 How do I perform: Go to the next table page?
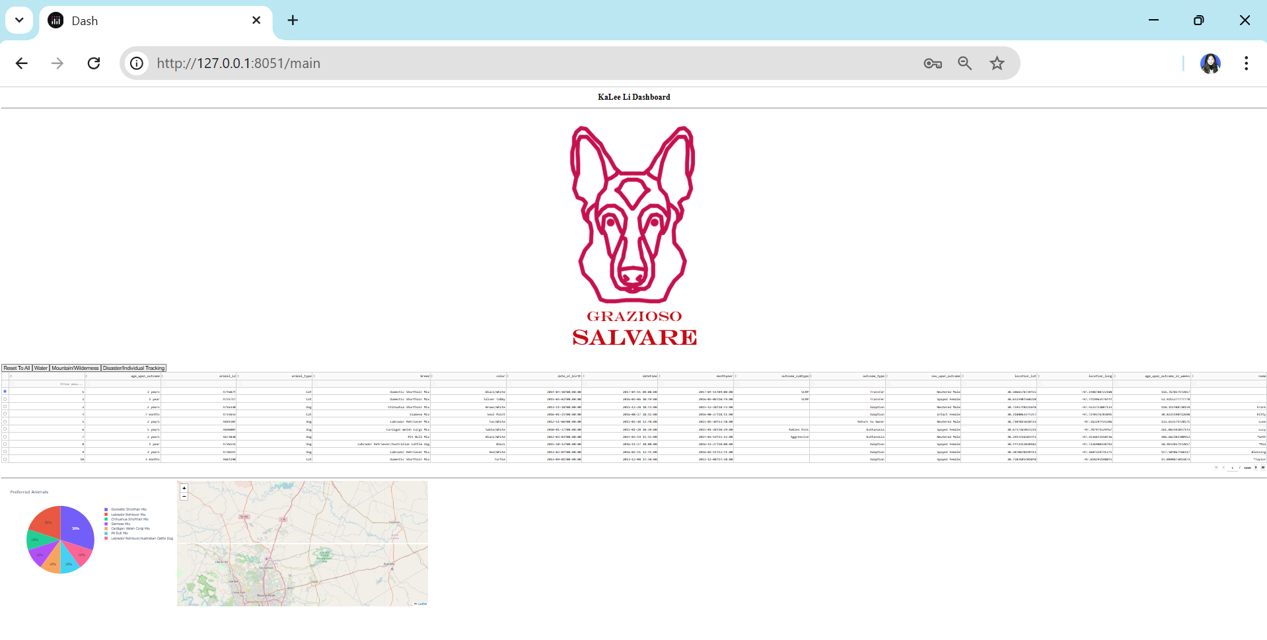click(1256, 468)
